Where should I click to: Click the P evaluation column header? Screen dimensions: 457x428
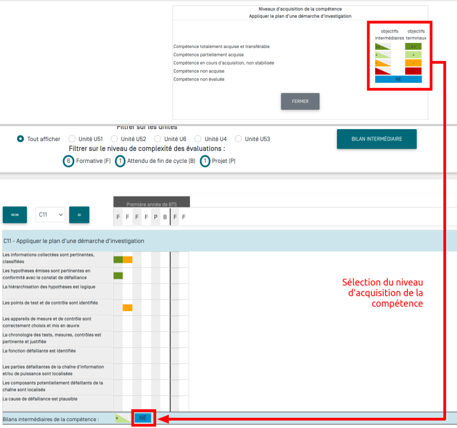tap(156, 217)
